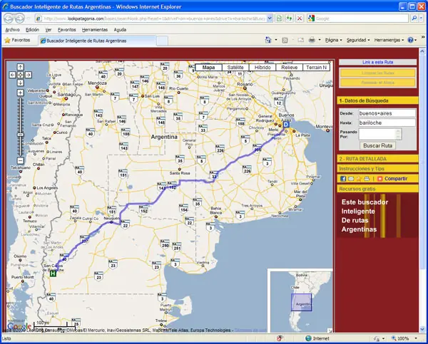This screenshot has height=344, width=428.
Task: Open the Página dropdown menu
Action: click(333, 40)
